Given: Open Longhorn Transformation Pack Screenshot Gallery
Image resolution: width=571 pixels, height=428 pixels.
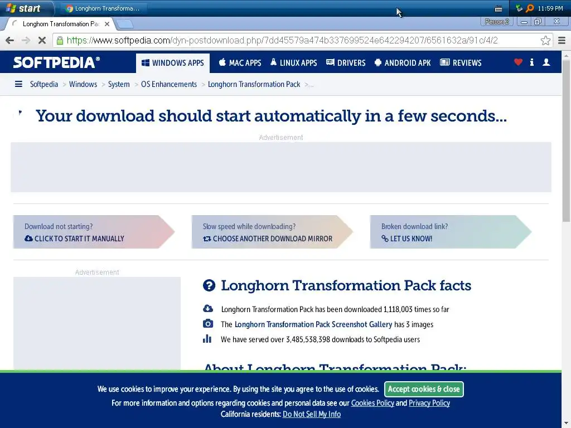Looking at the screenshot, I should [x=313, y=324].
